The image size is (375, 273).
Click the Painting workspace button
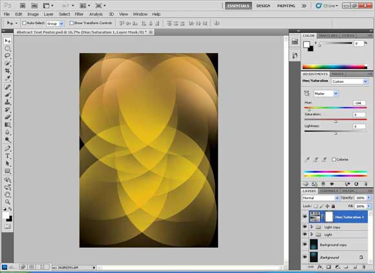[286, 6]
